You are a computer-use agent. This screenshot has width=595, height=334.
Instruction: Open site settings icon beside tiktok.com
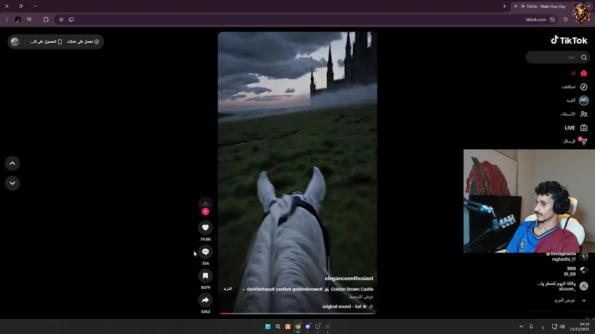(x=552, y=19)
